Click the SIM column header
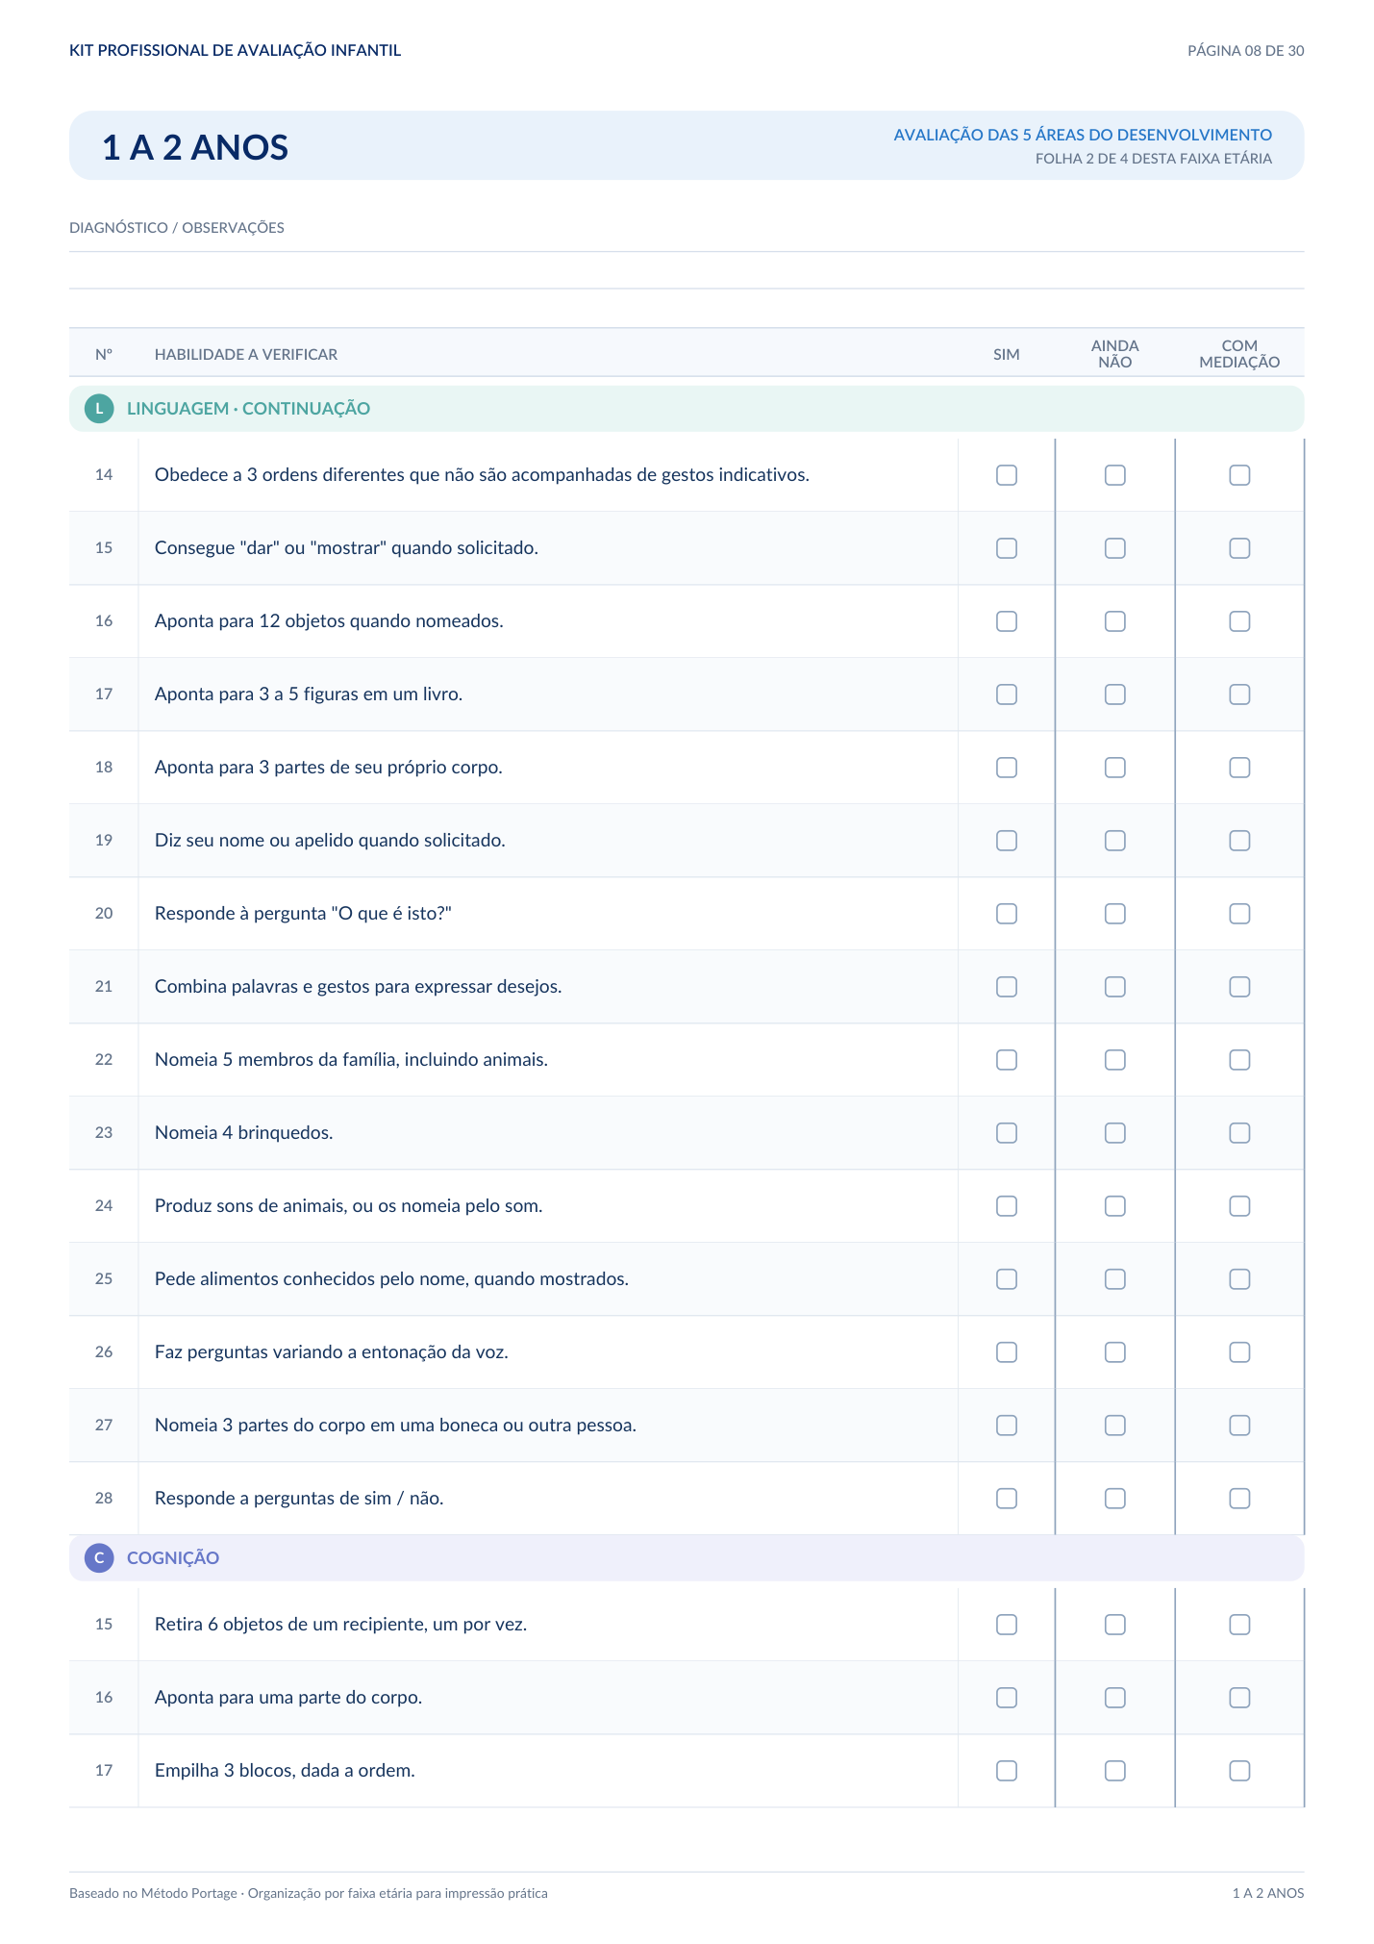This screenshot has height=1944, width=1374. (1007, 354)
